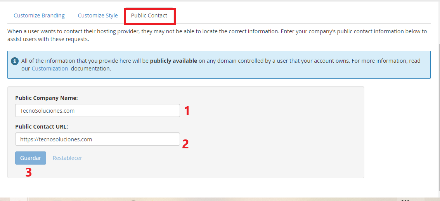440x201 pixels.
Task: Click the red number 2 annotation
Action: (185, 144)
